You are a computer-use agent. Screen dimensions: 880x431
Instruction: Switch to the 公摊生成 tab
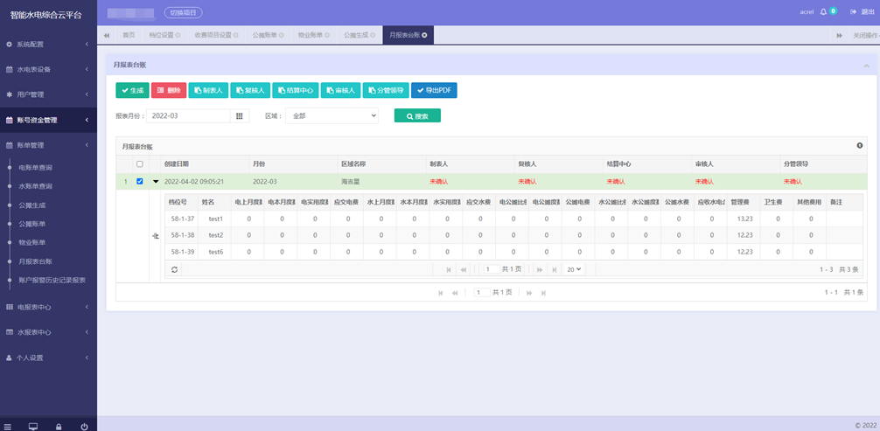(360, 35)
